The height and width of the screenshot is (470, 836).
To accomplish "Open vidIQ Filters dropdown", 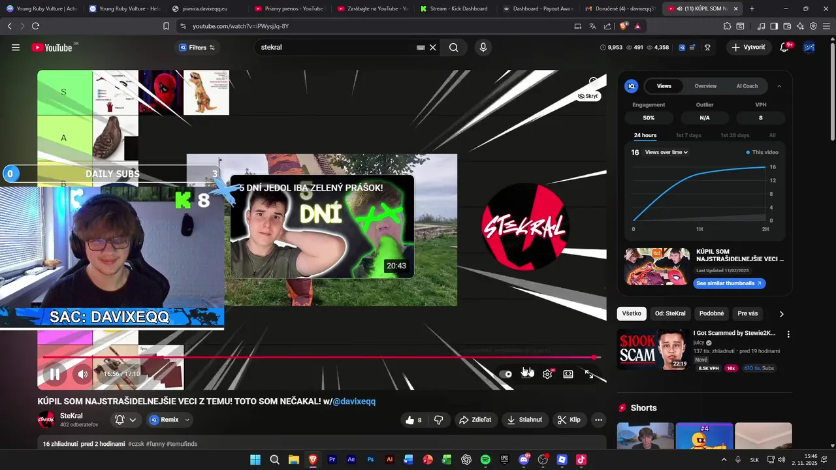I will pos(197,48).
